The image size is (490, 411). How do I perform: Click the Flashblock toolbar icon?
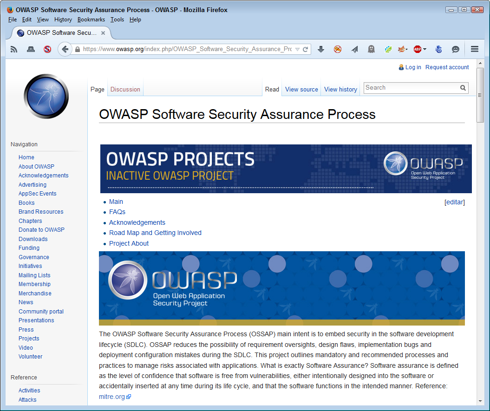(337, 49)
